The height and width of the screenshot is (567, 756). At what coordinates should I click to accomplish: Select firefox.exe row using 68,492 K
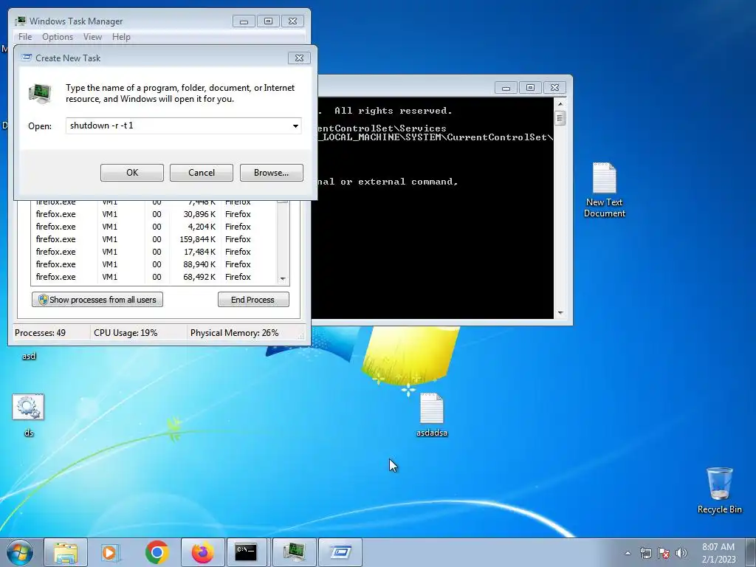click(154, 277)
